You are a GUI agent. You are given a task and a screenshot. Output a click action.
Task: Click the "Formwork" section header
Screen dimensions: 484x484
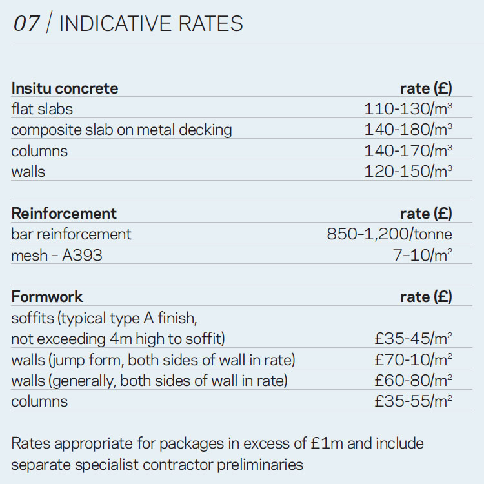[47, 297]
